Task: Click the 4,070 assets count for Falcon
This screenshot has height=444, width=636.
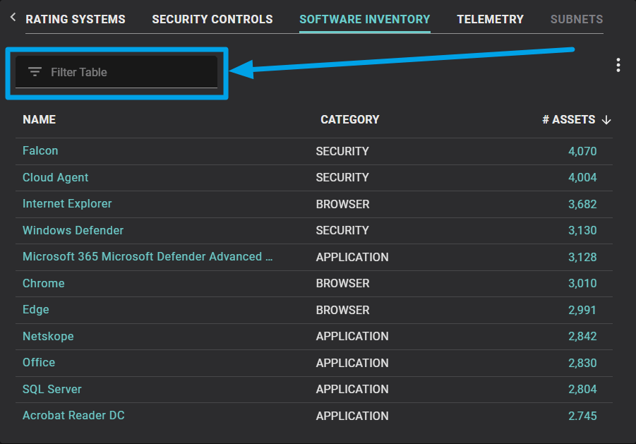Action: (582, 150)
